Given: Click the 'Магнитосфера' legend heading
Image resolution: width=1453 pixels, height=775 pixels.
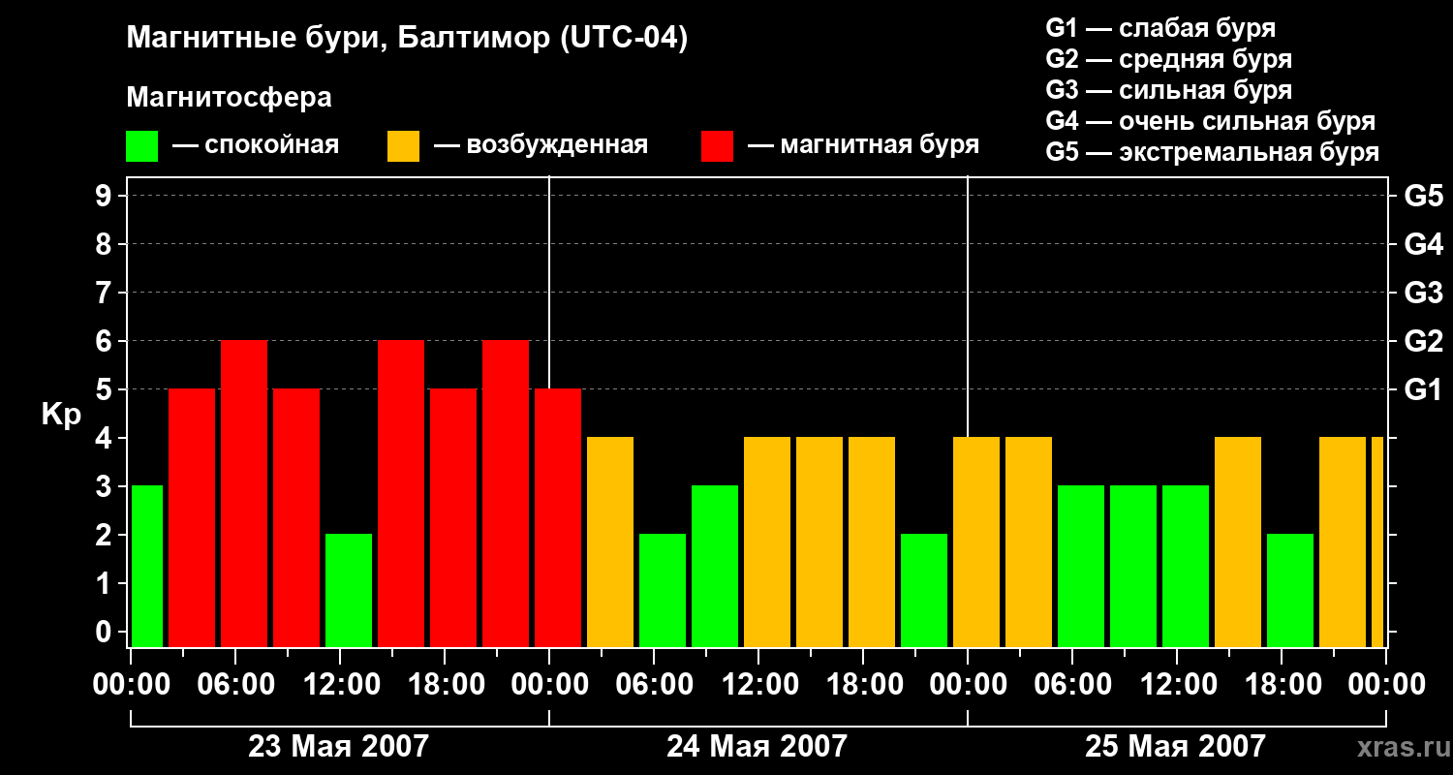Looking at the screenshot, I should (229, 98).
